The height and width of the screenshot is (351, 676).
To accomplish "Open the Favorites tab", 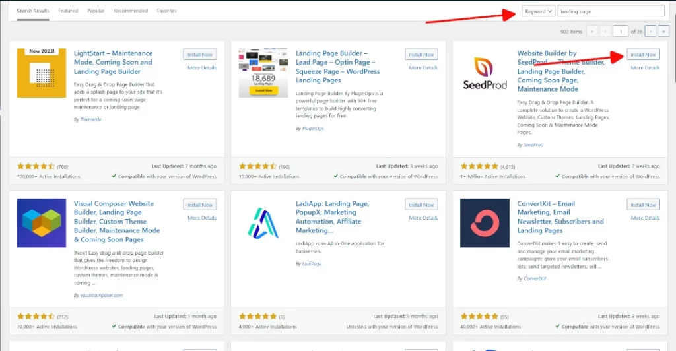I will (167, 11).
